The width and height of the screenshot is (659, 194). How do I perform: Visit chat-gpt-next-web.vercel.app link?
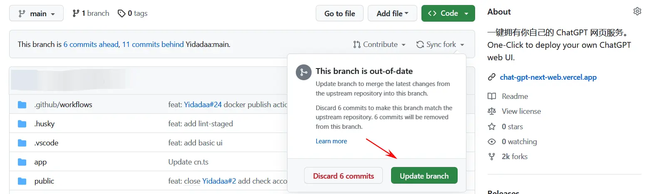coord(548,77)
